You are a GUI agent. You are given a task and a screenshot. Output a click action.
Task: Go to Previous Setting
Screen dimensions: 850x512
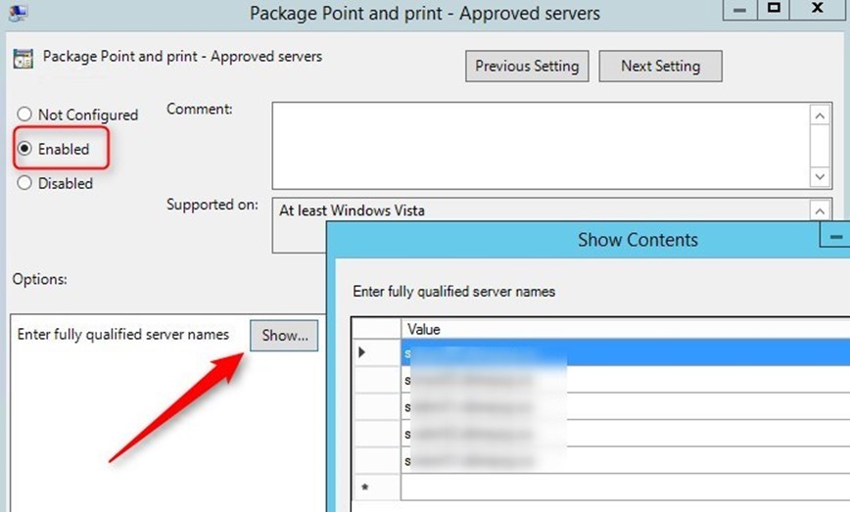(x=527, y=67)
